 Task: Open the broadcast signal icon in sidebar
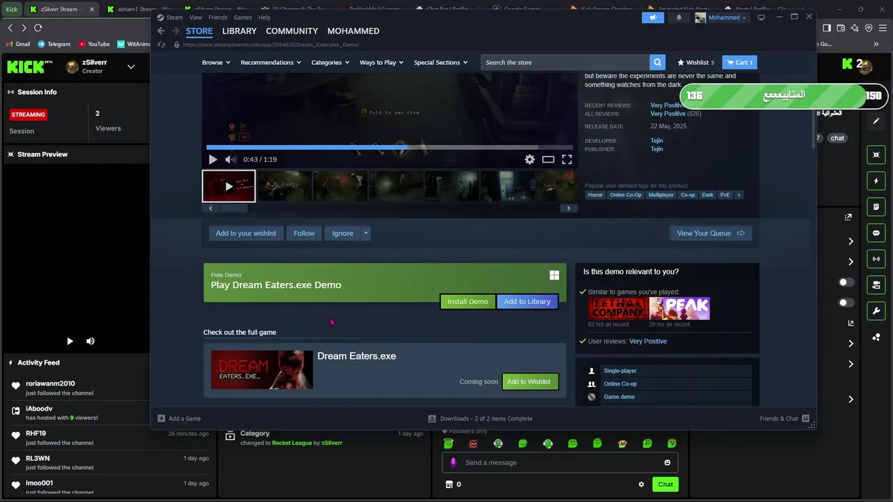pos(876,259)
